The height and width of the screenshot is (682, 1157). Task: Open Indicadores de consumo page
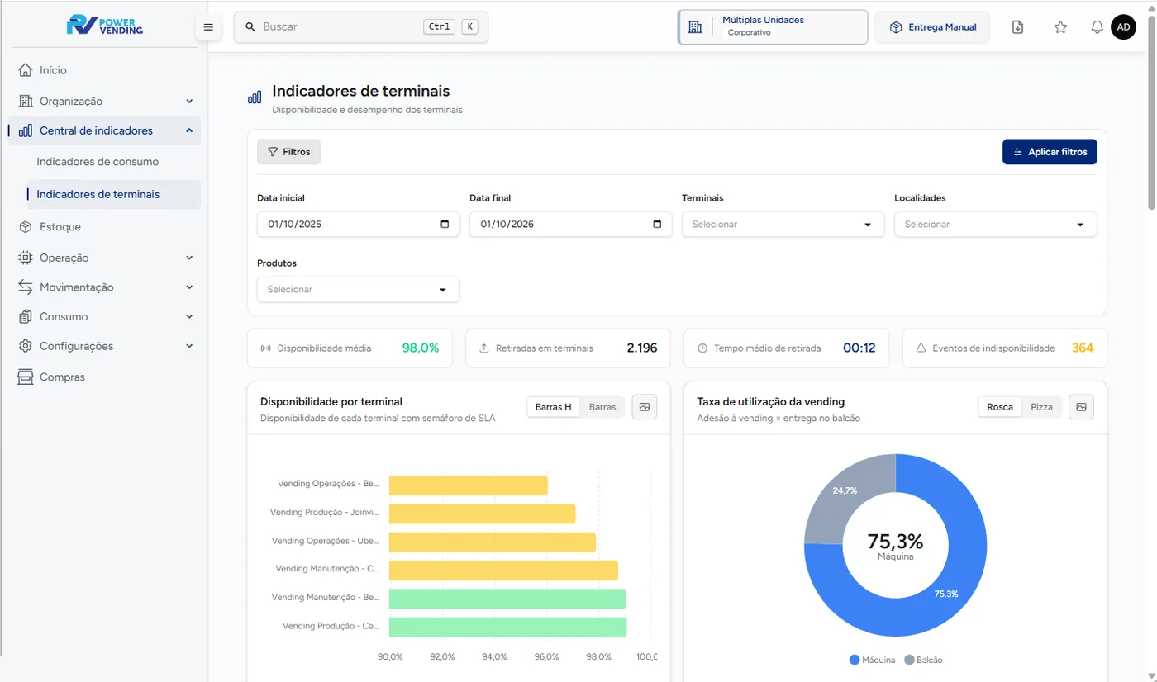pos(98,162)
